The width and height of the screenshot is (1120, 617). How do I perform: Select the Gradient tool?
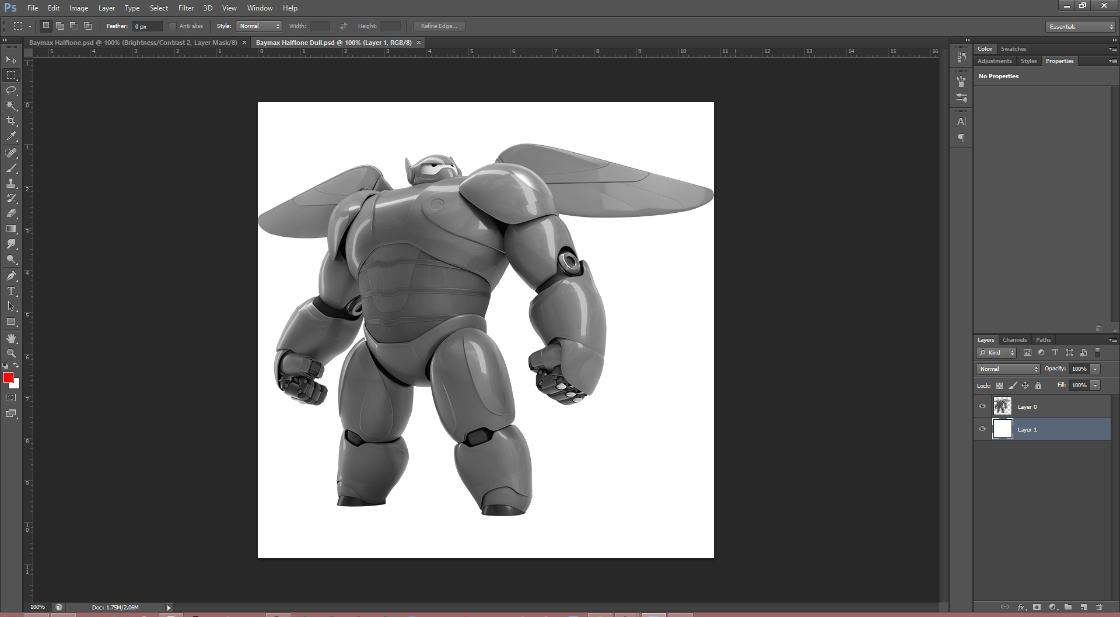(11, 229)
